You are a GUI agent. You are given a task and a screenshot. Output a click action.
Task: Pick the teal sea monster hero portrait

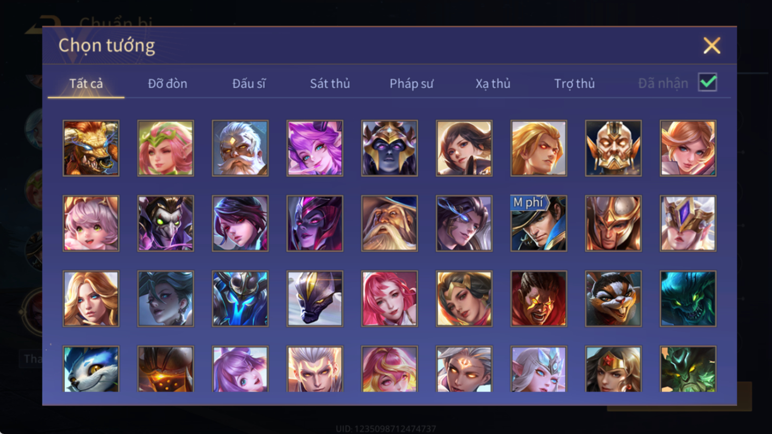click(688, 298)
